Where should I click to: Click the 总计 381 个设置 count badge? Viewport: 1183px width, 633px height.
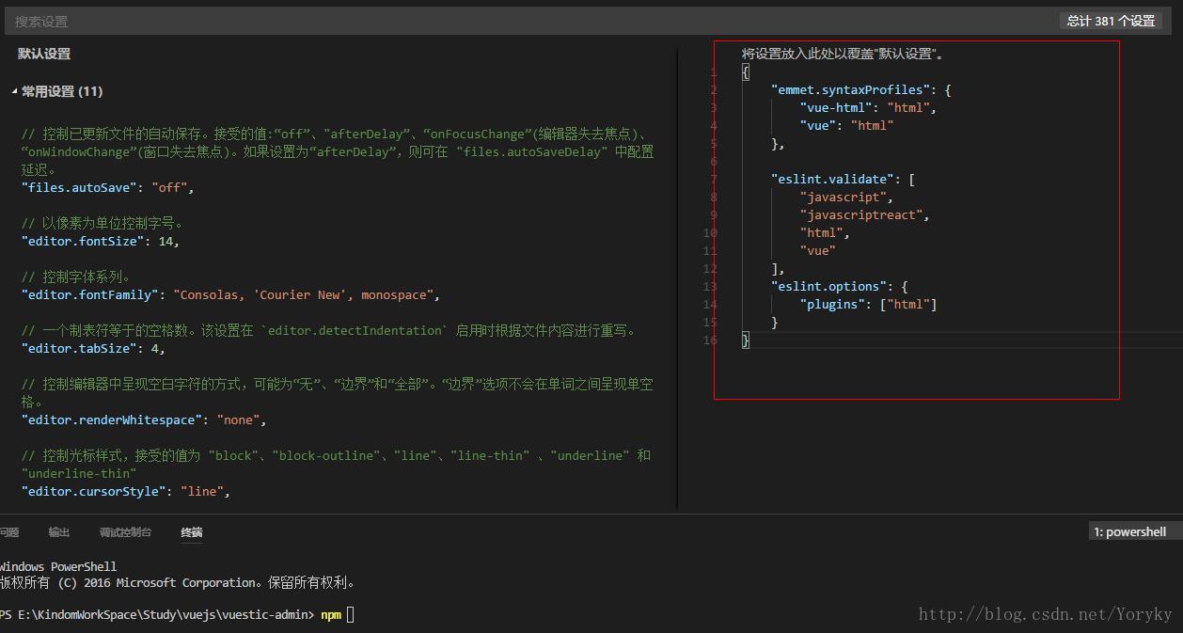click(1111, 21)
